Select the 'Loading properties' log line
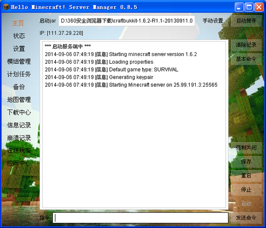Screen dimensions: 266x228 point(99,62)
